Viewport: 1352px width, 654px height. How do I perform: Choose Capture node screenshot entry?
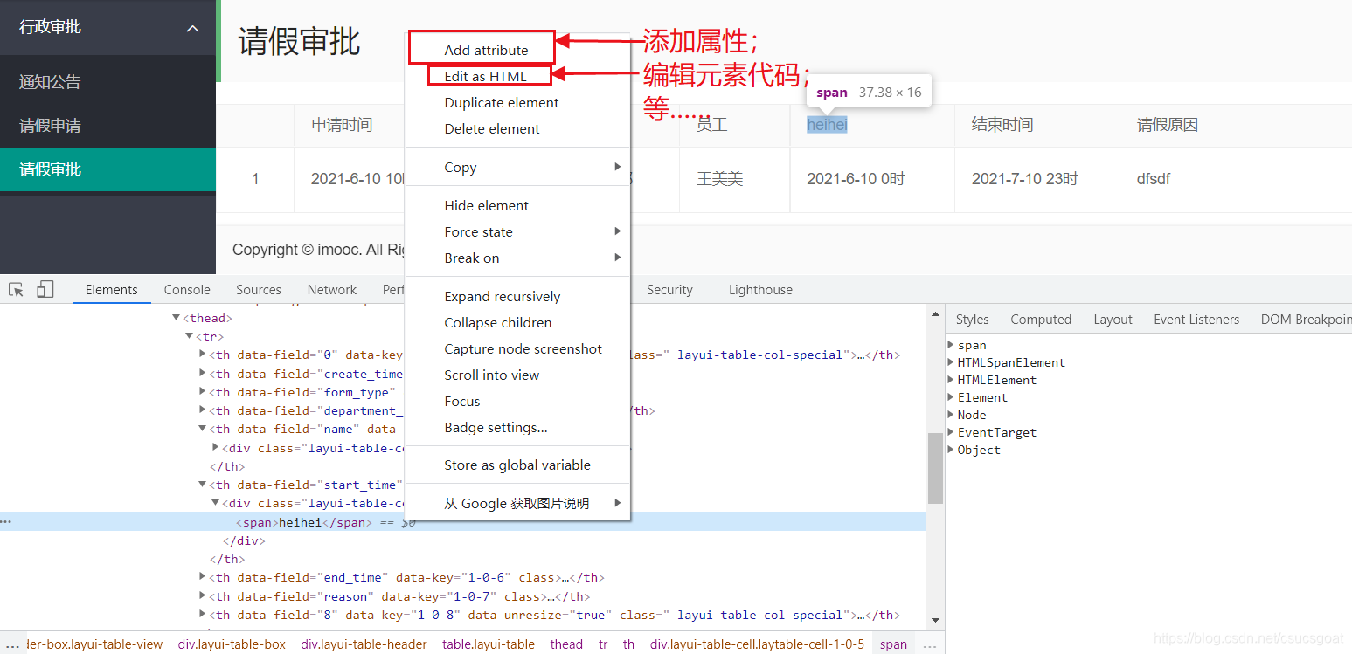[523, 348]
